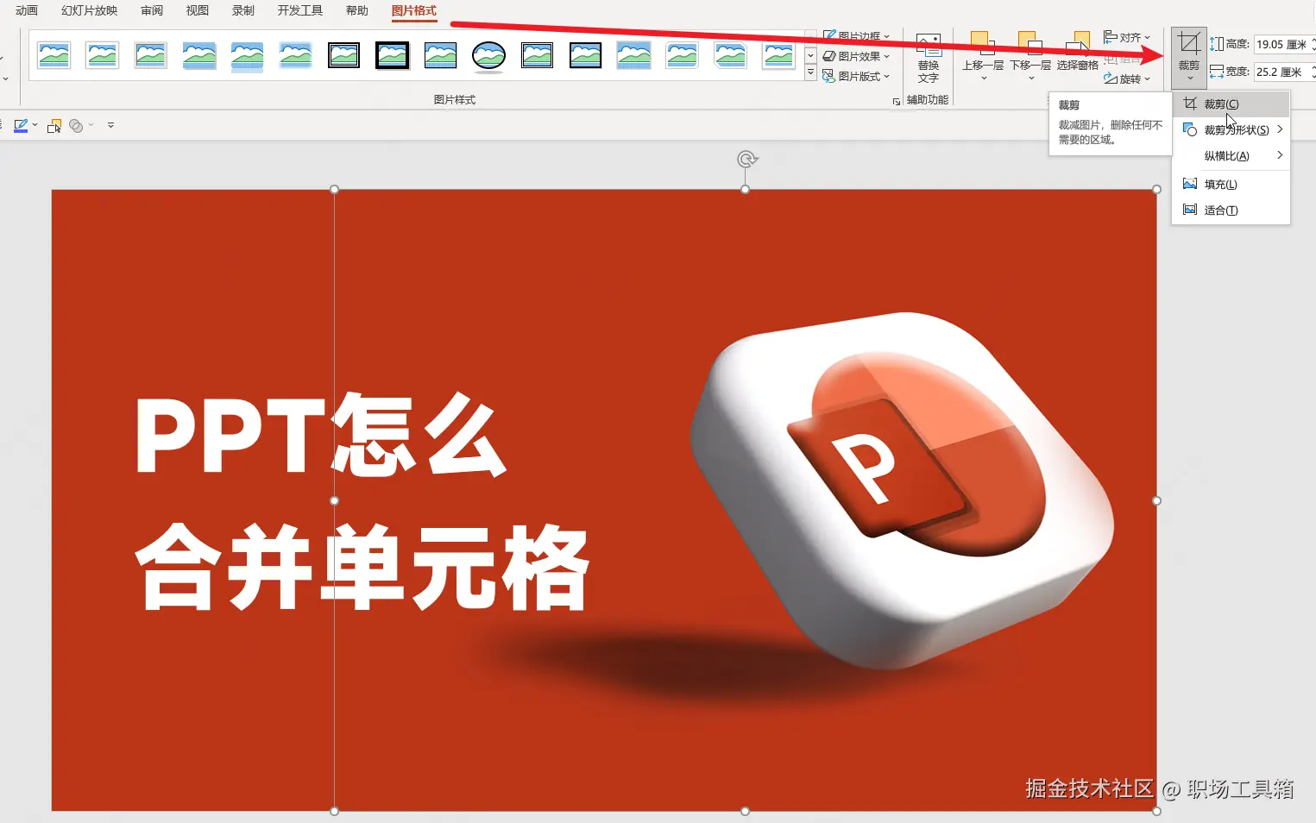
Task: Switch to the 录制 record tab
Action: click(243, 10)
